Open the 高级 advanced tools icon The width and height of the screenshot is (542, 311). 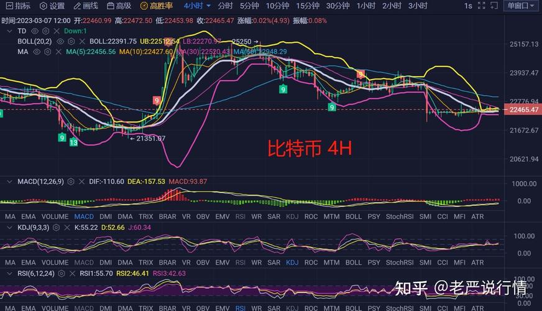(110, 6)
